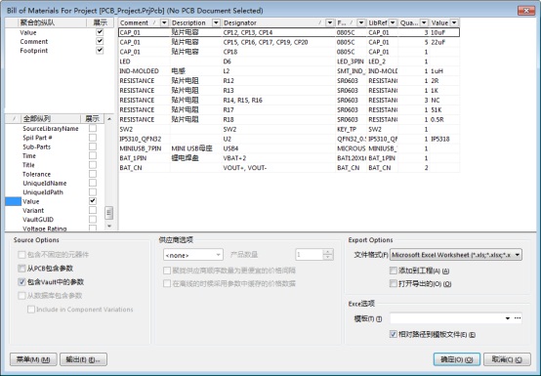Select the row with value 22uF

(x=289, y=42)
